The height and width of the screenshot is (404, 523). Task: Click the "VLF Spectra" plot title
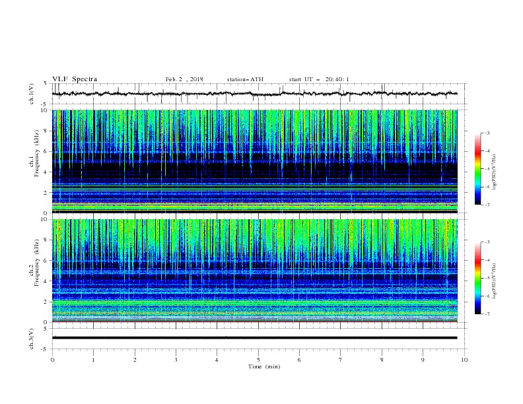(75, 79)
